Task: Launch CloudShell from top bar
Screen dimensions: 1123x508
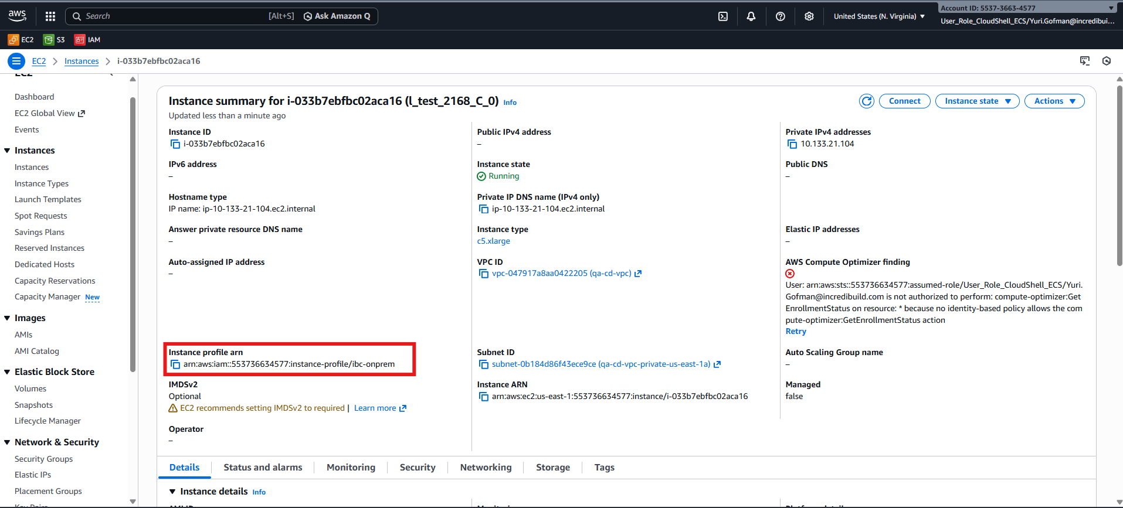Action: click(x=723, y=16)
